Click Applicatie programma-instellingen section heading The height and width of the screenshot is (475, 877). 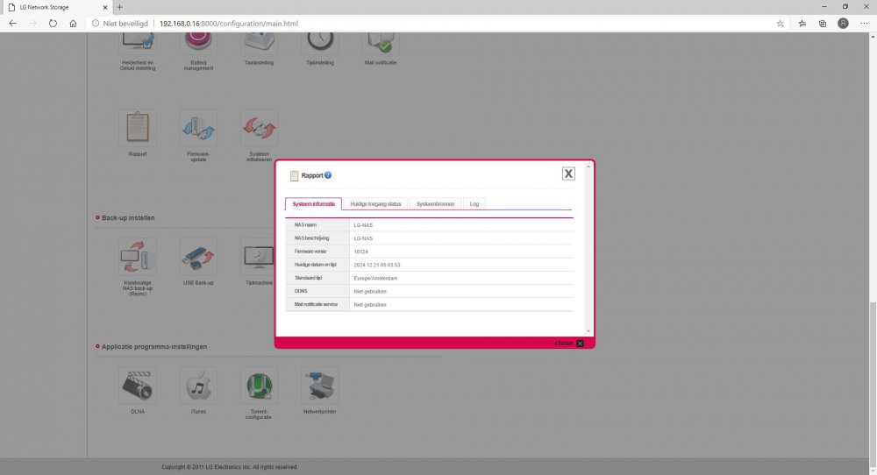pyautogui.click(x=154, y=346)
